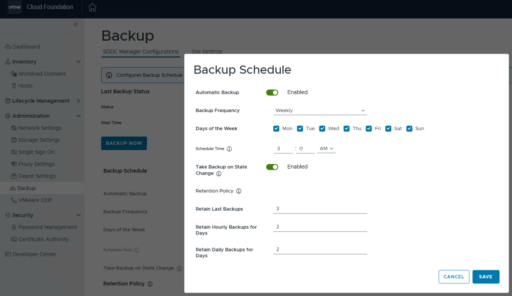Screen dimensions: 512x296
Task: Select the SDDC Manager Configurations tab
Action: (141, 52)
